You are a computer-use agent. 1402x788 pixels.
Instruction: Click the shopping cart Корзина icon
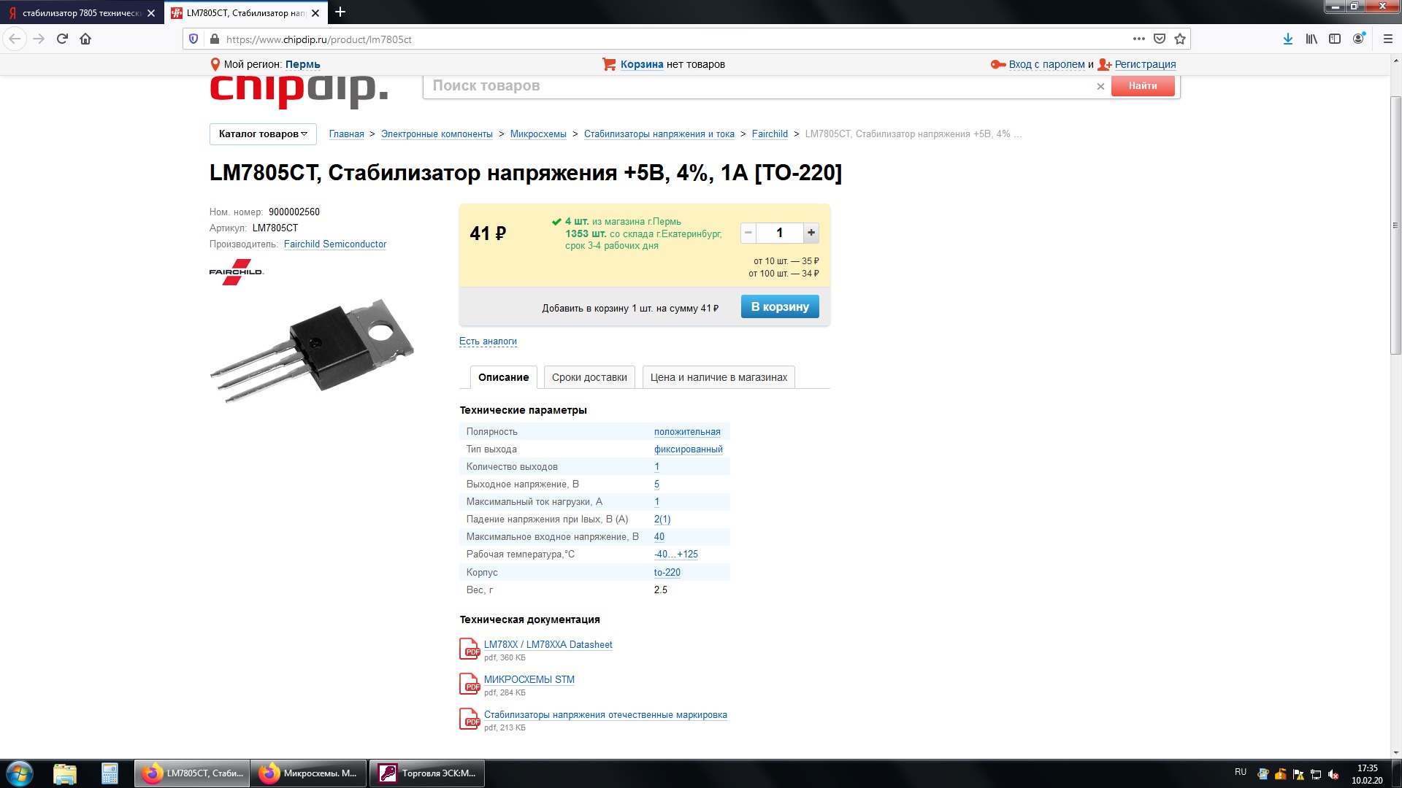609,64
